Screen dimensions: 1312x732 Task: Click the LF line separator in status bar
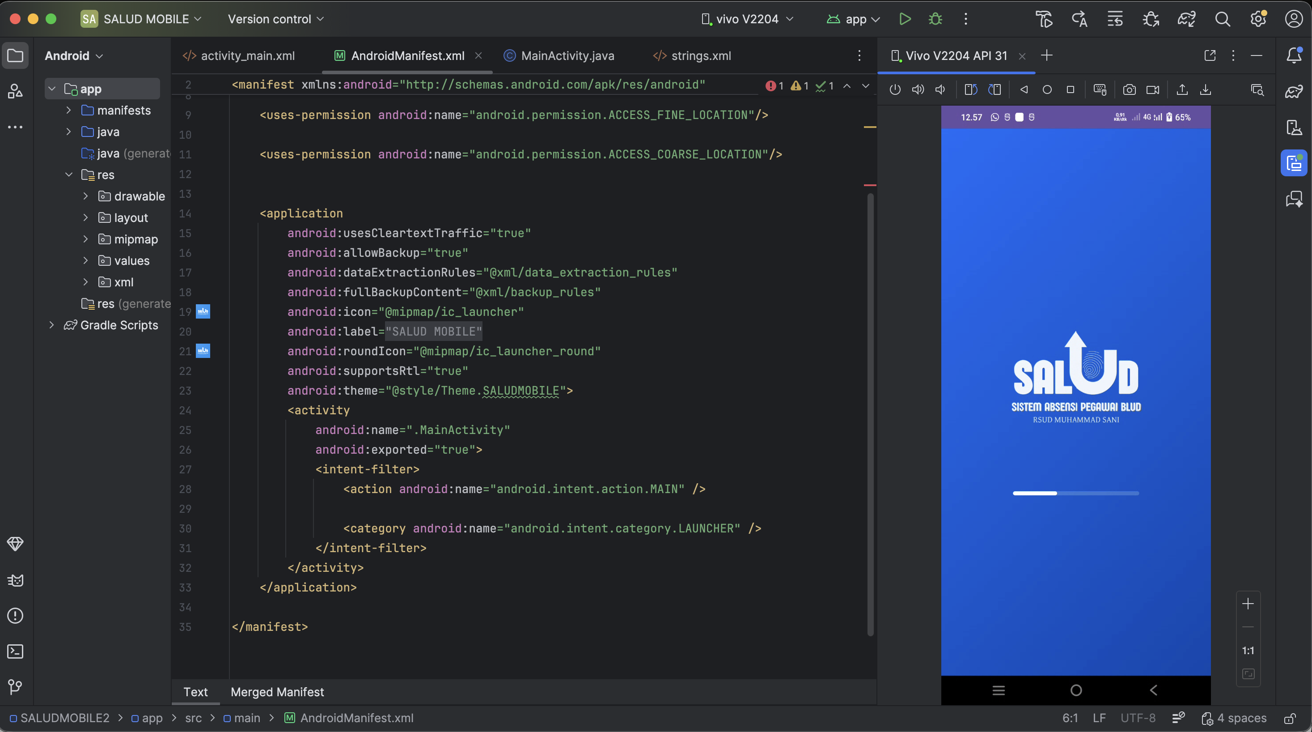(x=1099, y=718)
